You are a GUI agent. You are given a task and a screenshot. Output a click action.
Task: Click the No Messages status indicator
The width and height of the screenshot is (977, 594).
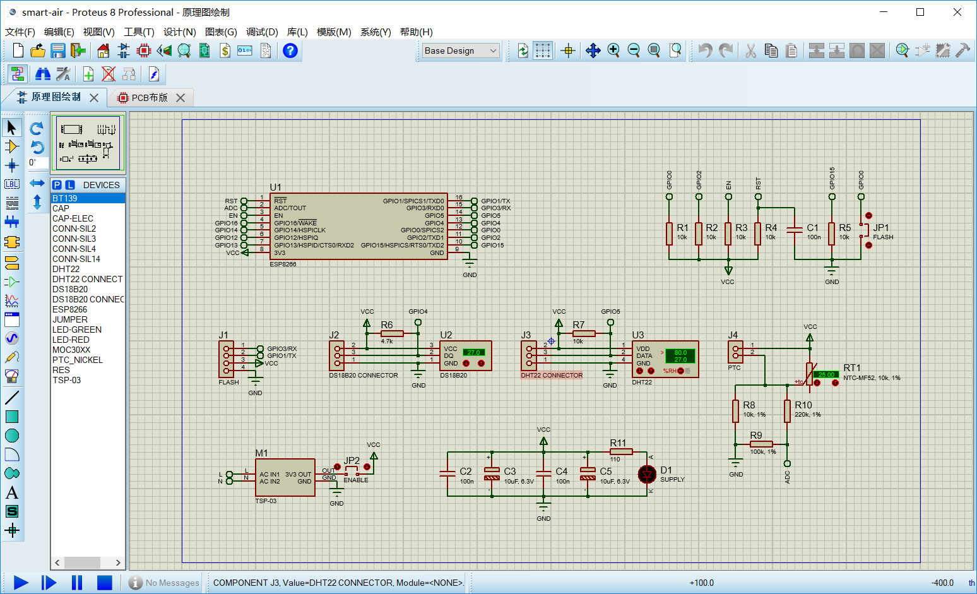pyautogui.click(x=164, y=583)
